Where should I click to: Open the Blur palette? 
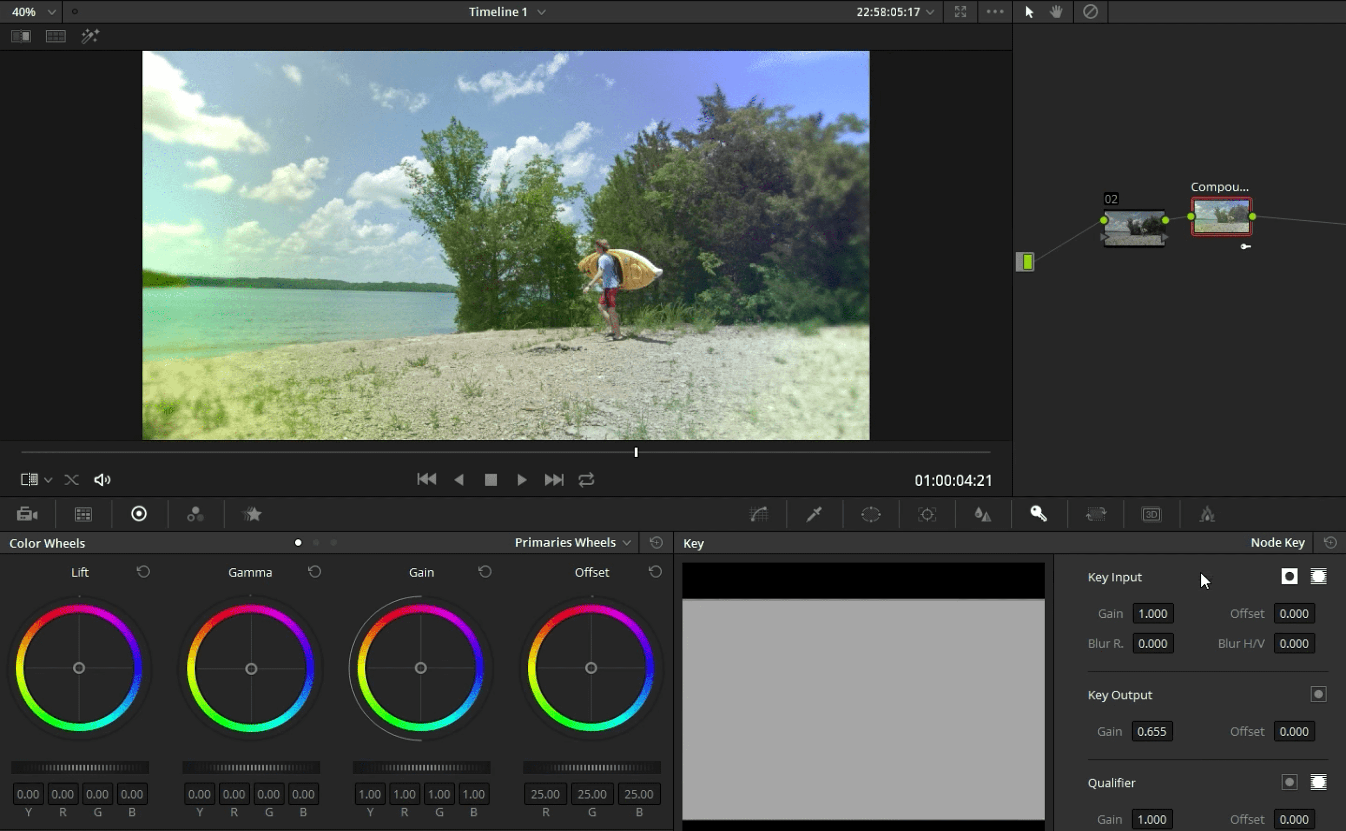coord(983,514)
